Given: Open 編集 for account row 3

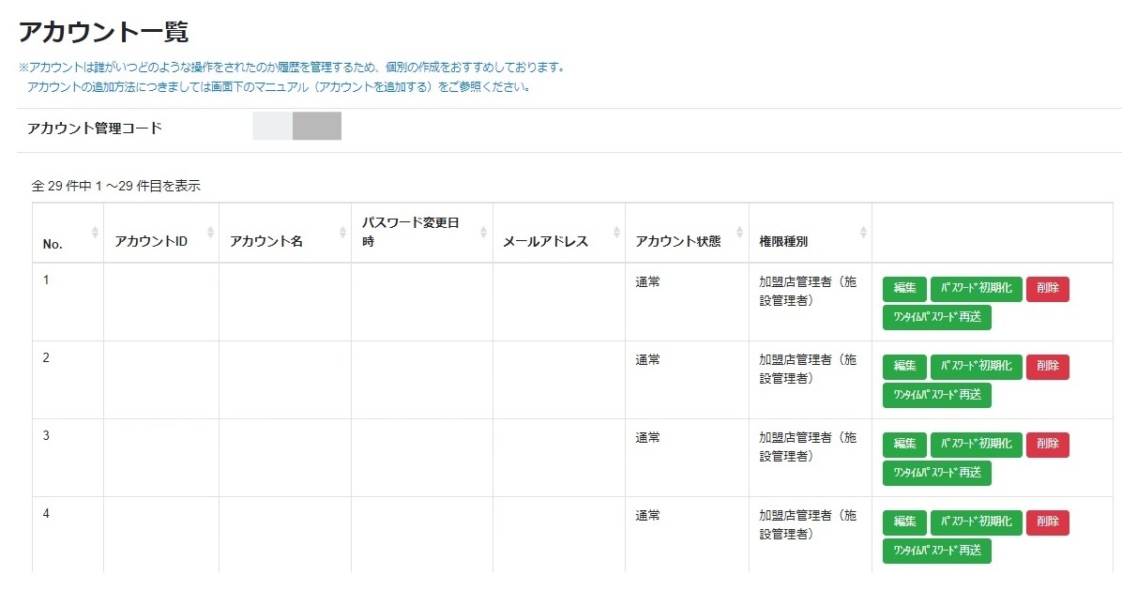Looking at the screenshot, I should click(x=904, y=445).
